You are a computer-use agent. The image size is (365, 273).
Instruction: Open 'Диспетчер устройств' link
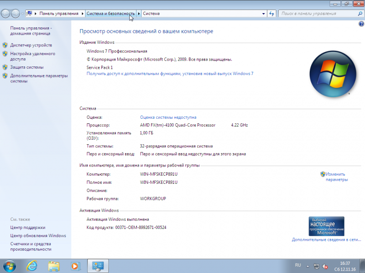(31, 45)
